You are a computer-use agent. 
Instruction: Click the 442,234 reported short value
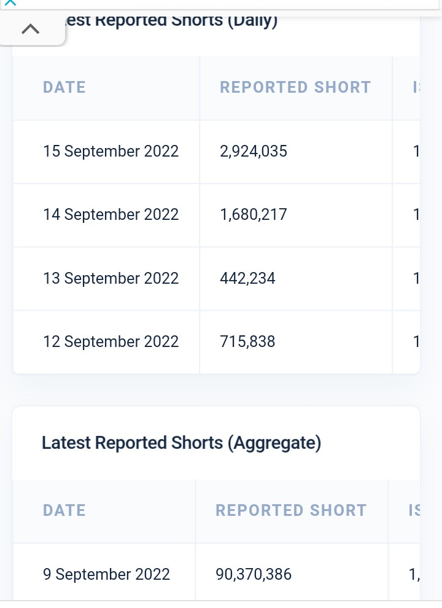tap(248, 278)
